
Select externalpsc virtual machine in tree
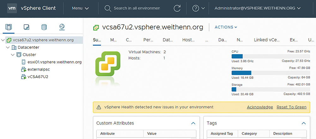39,69
